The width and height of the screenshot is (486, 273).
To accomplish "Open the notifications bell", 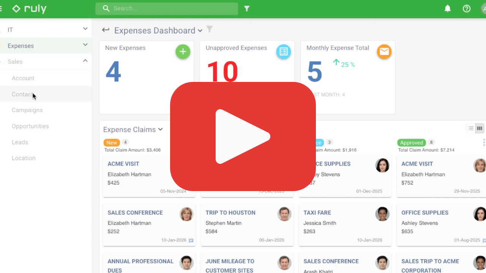I will (448, 8).
